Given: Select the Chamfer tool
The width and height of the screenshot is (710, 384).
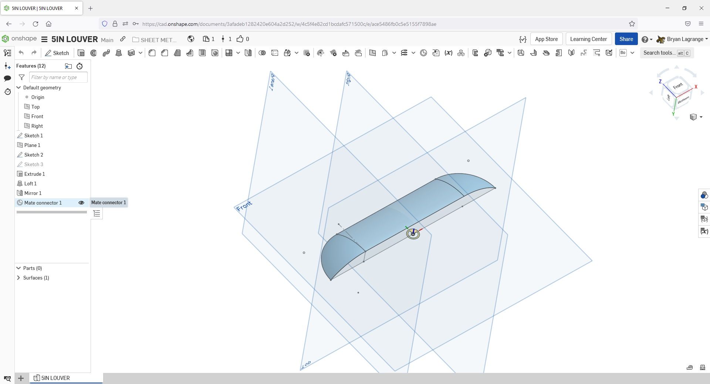Looking at the screenshot, I should tap(165, 53).
